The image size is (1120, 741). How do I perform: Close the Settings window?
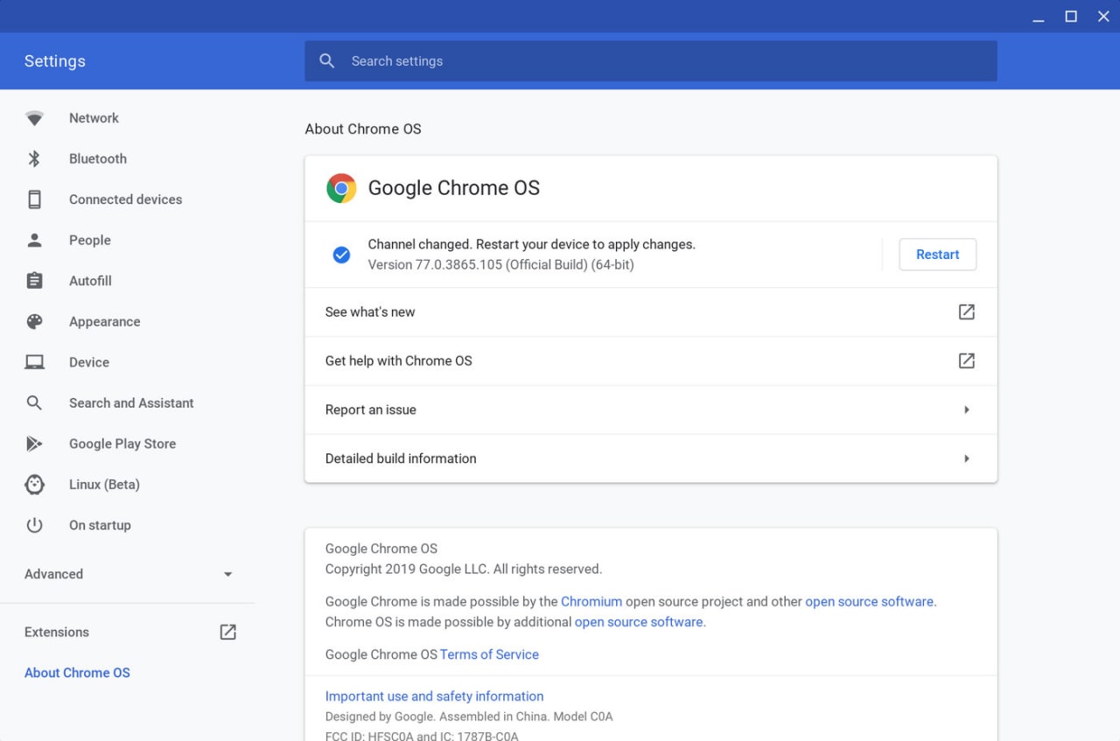pyautogui.click(x=1103, y=17)
